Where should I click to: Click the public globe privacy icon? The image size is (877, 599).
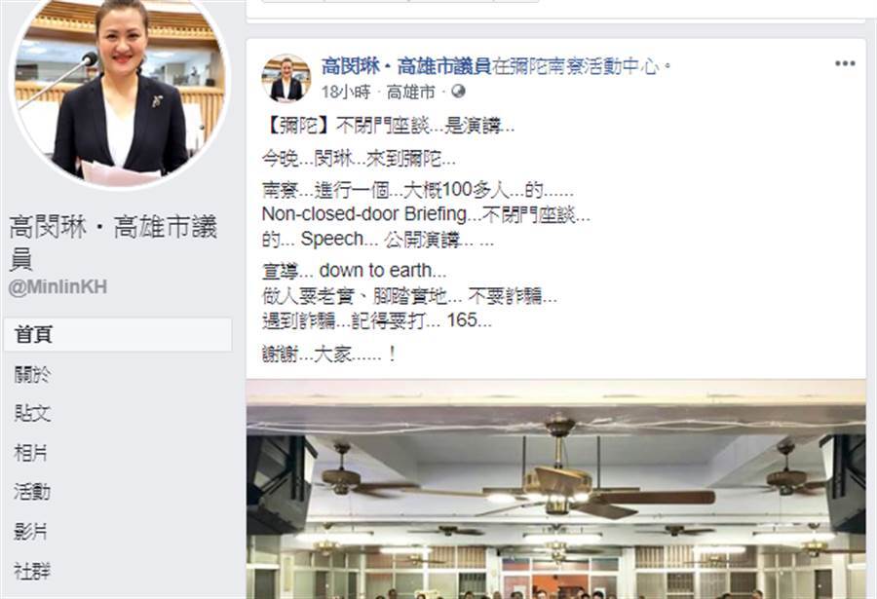click(459, 92)
